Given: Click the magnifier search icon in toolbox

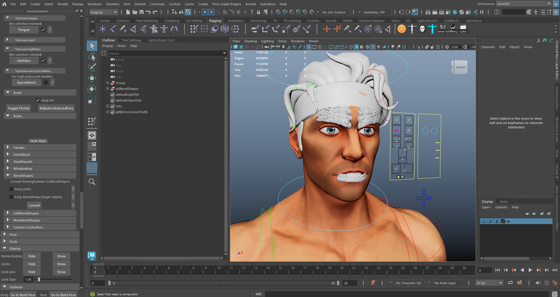Looking at the screenshot, I should tap(92, 182).
